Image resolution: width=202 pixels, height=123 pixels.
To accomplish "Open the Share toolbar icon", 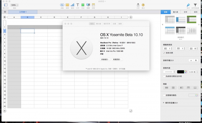I will (138, 5).
